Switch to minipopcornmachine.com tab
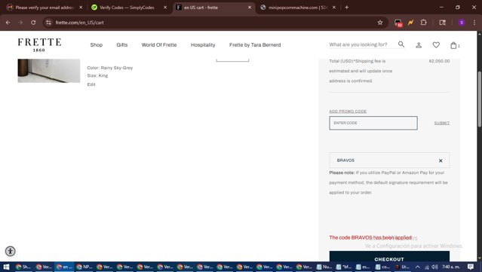 297,8
